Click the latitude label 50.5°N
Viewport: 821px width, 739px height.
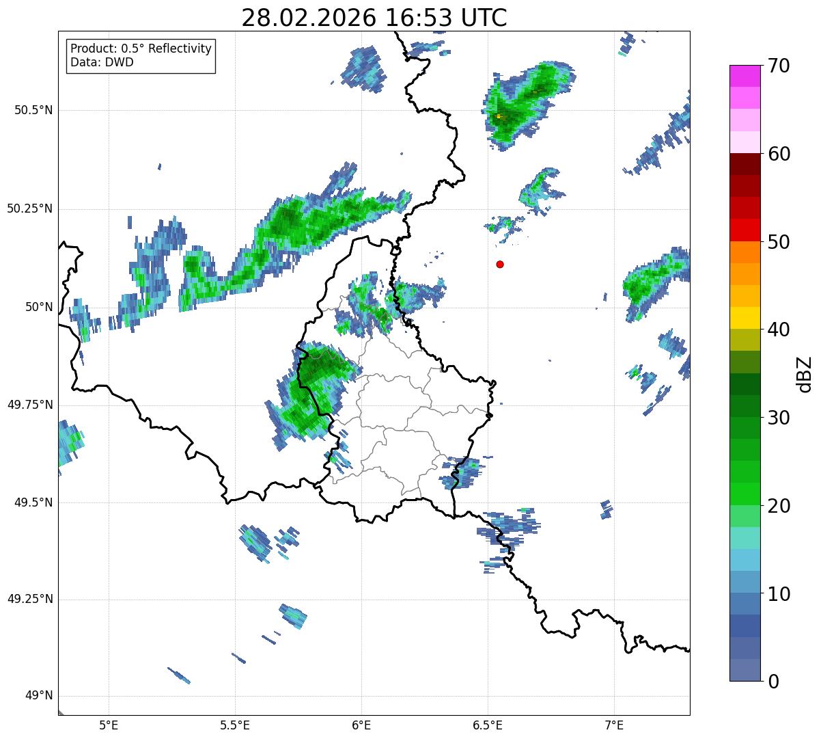33,110
